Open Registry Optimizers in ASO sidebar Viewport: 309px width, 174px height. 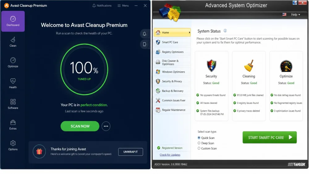(172, 52)
